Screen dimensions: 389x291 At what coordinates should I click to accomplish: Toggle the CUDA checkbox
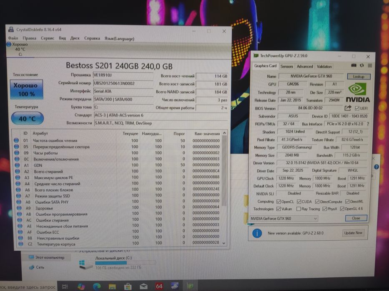[299, 202]
